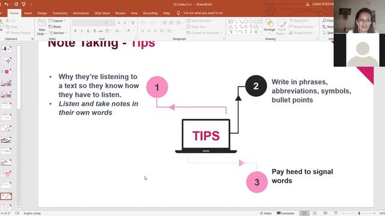Open the Slide Show tab
This screenshot has height=216, width=385.
tap(102, 13)
